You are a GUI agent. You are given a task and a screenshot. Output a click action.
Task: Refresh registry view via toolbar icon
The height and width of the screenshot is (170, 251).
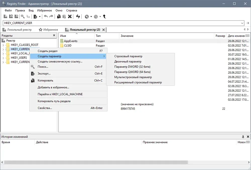[x=78, y=17]
